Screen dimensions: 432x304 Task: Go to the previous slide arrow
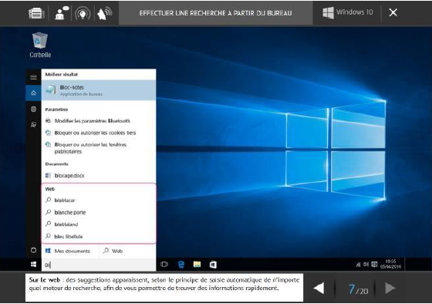click(x=319, y=289)
